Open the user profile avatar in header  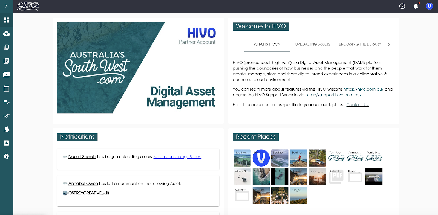tap(429, 6)
